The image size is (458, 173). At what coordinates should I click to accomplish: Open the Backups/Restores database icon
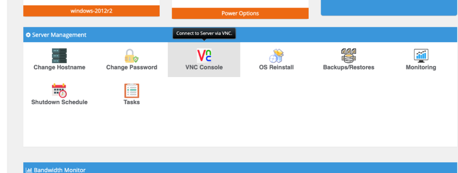(x=348, y=56)
